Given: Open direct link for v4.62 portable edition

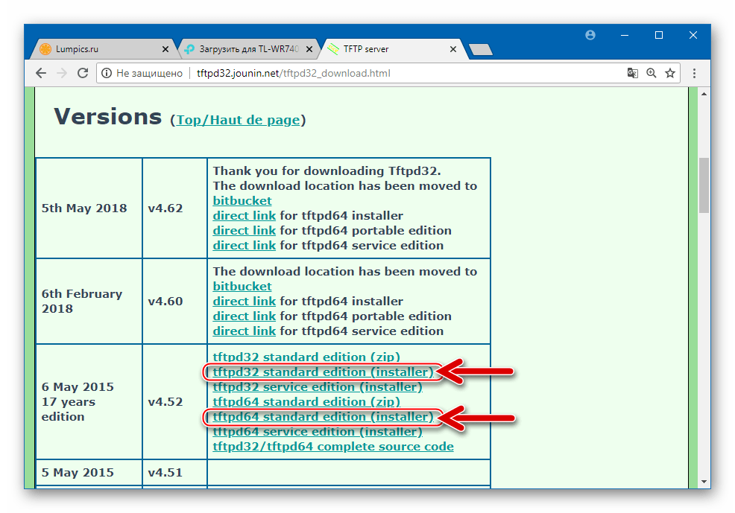Looking at the screenshot, I should (x=245, y=231).
